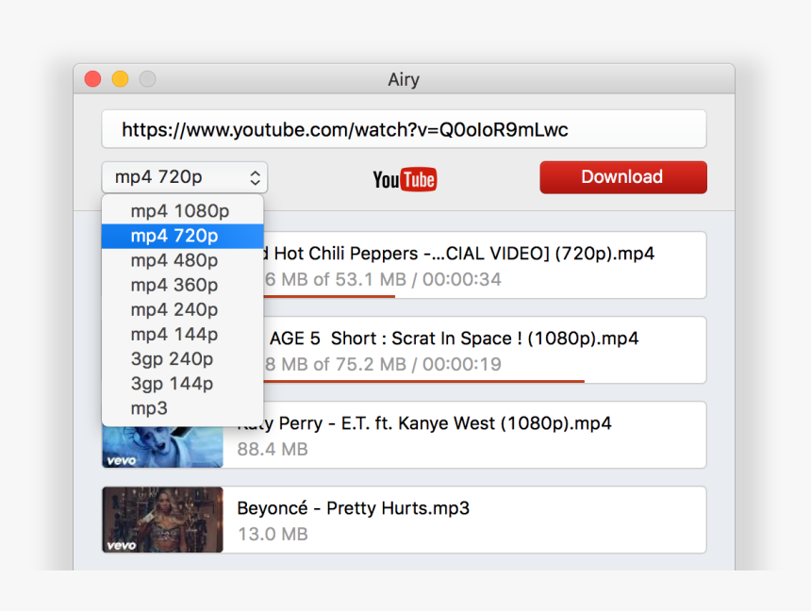The width and height of the screenshot is (811, 611).
Task: Pick mp4 360p from format menu
Action: click(183, 285)
